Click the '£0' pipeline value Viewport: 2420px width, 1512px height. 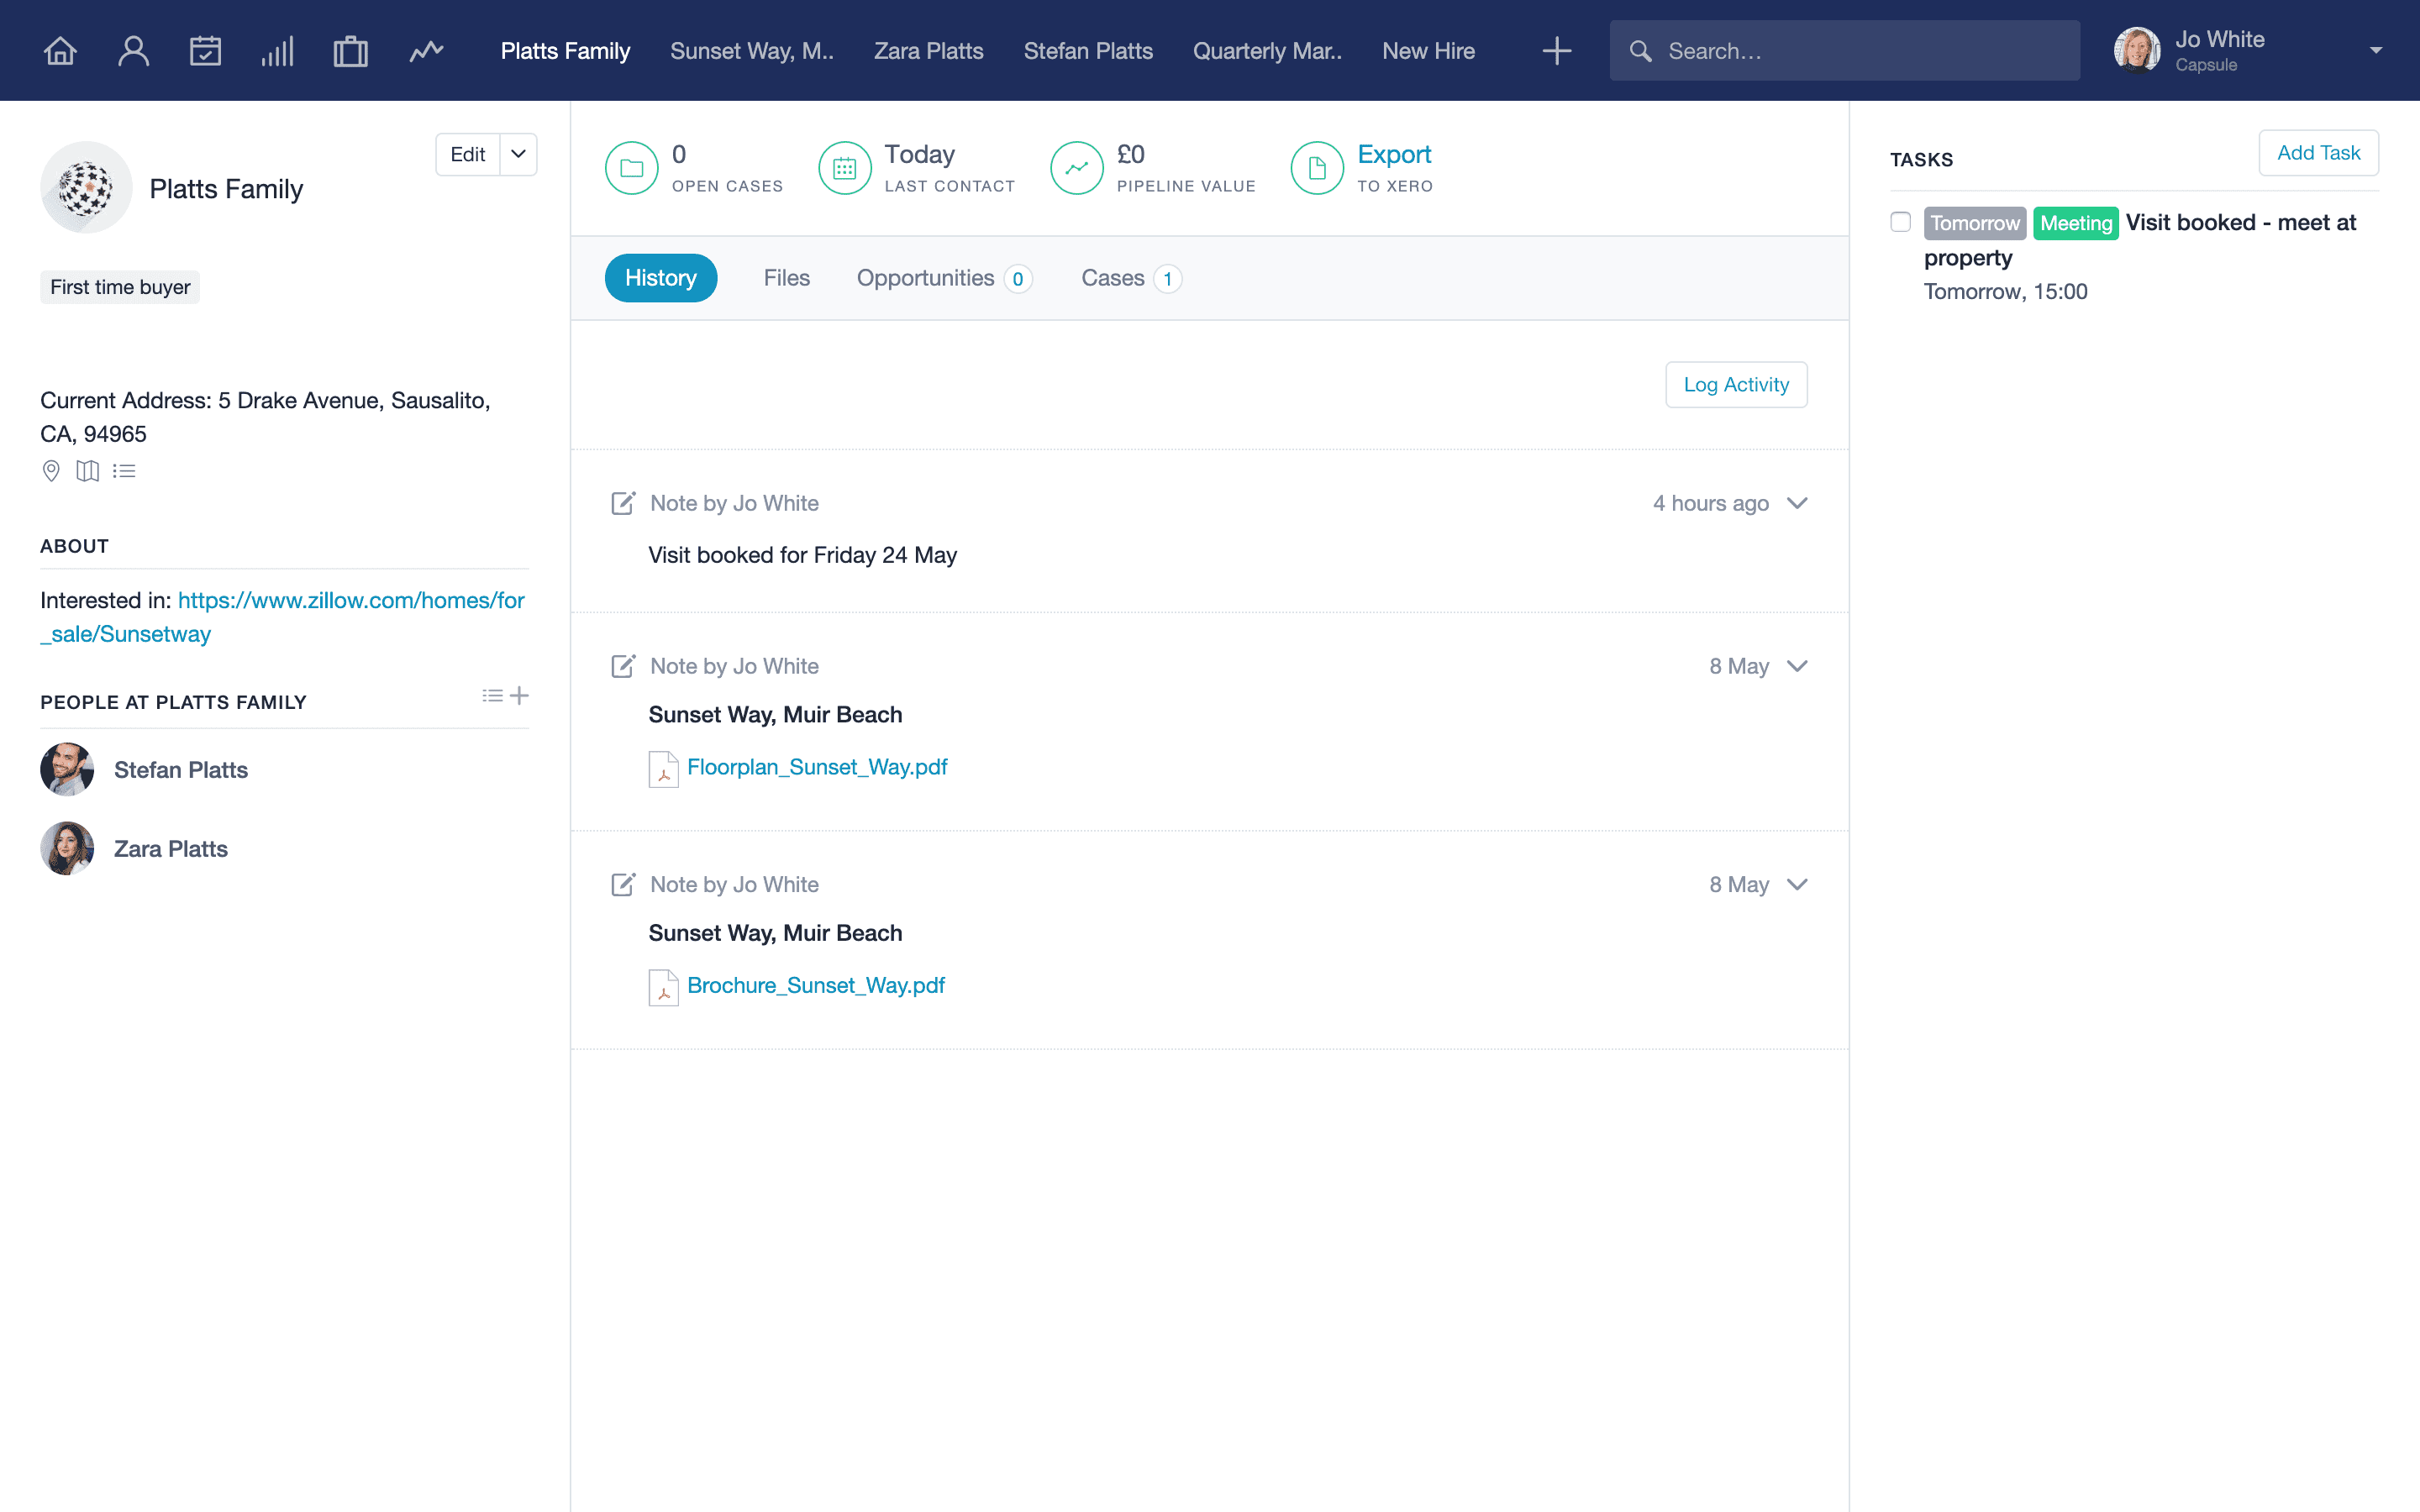pos(1131,154)
